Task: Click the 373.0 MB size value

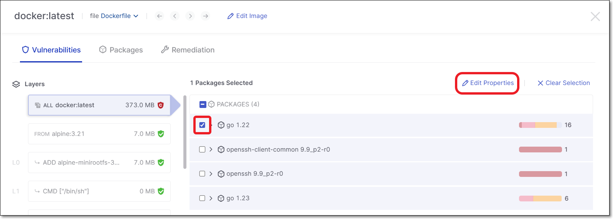Action: [x=140, y=105]
